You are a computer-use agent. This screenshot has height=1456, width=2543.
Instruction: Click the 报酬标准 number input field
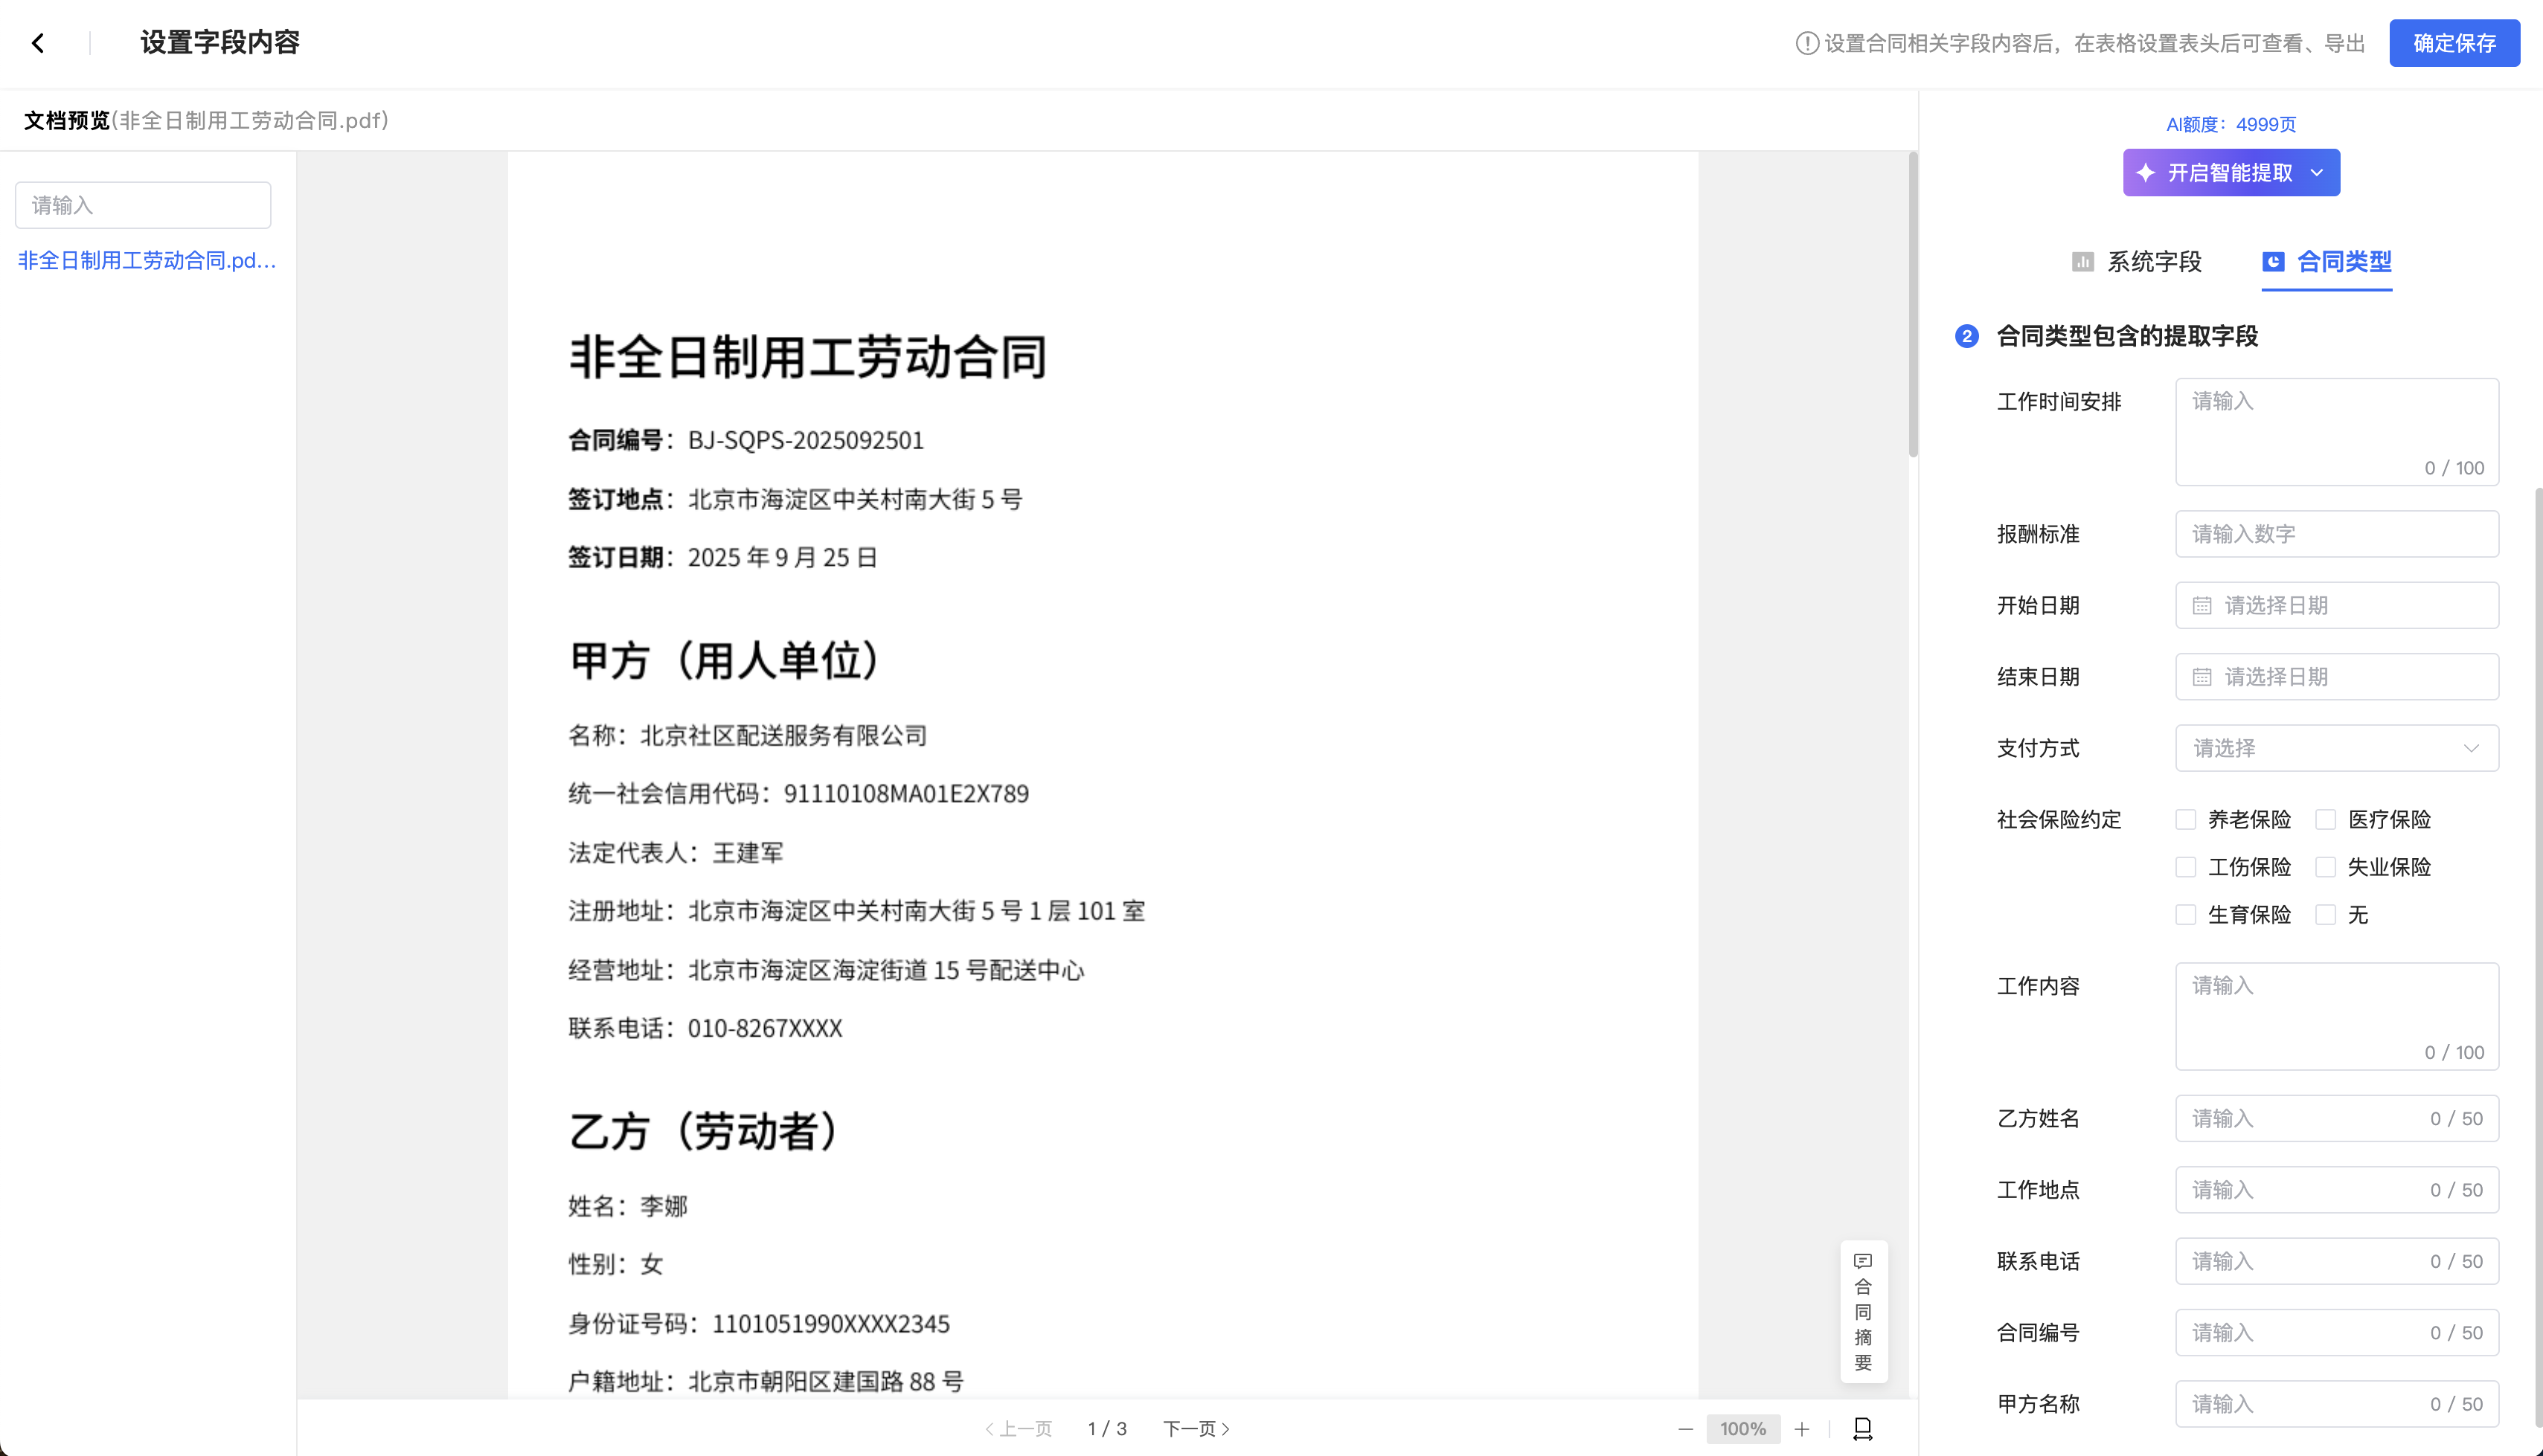click(x=2336, y=534)
